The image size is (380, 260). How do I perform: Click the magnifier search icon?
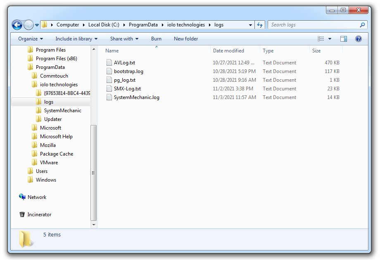[x=362, y=25]
